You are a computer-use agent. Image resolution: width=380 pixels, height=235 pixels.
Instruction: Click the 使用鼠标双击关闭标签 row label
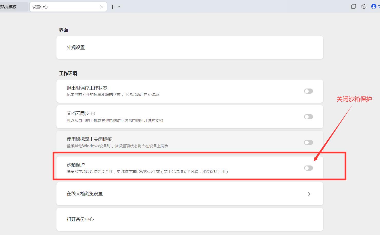[89, 139]
